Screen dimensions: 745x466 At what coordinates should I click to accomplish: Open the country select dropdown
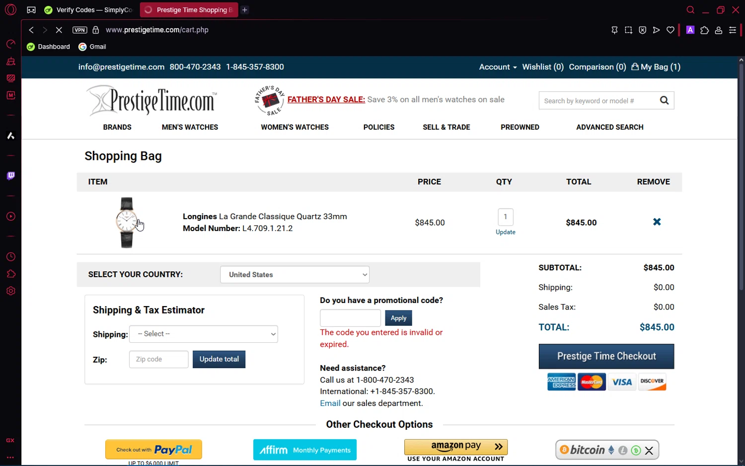pos(295,275)
